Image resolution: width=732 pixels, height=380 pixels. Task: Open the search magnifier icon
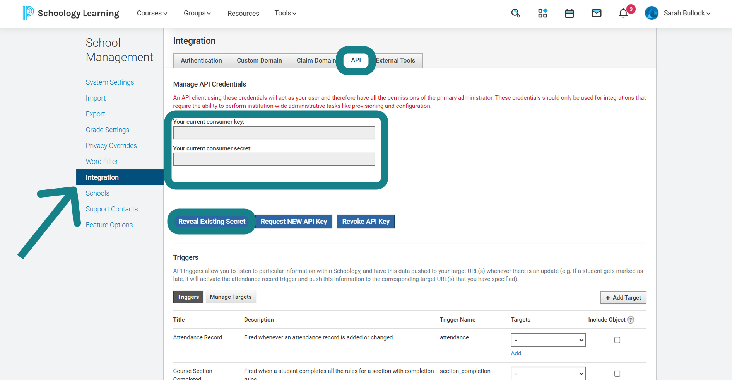(515, 13)
